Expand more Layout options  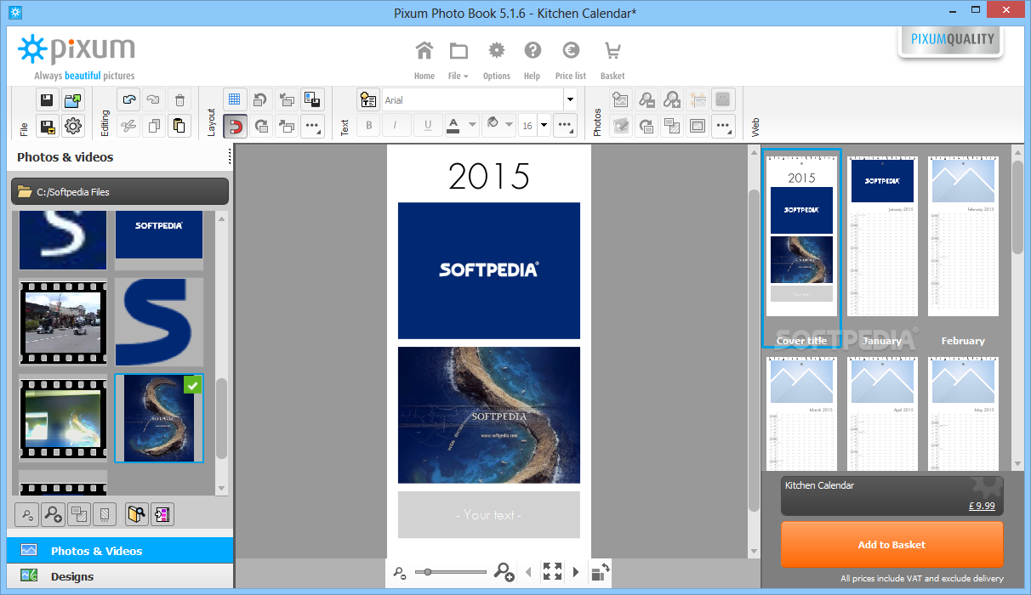pyautogui.click(x=312, y=127)
